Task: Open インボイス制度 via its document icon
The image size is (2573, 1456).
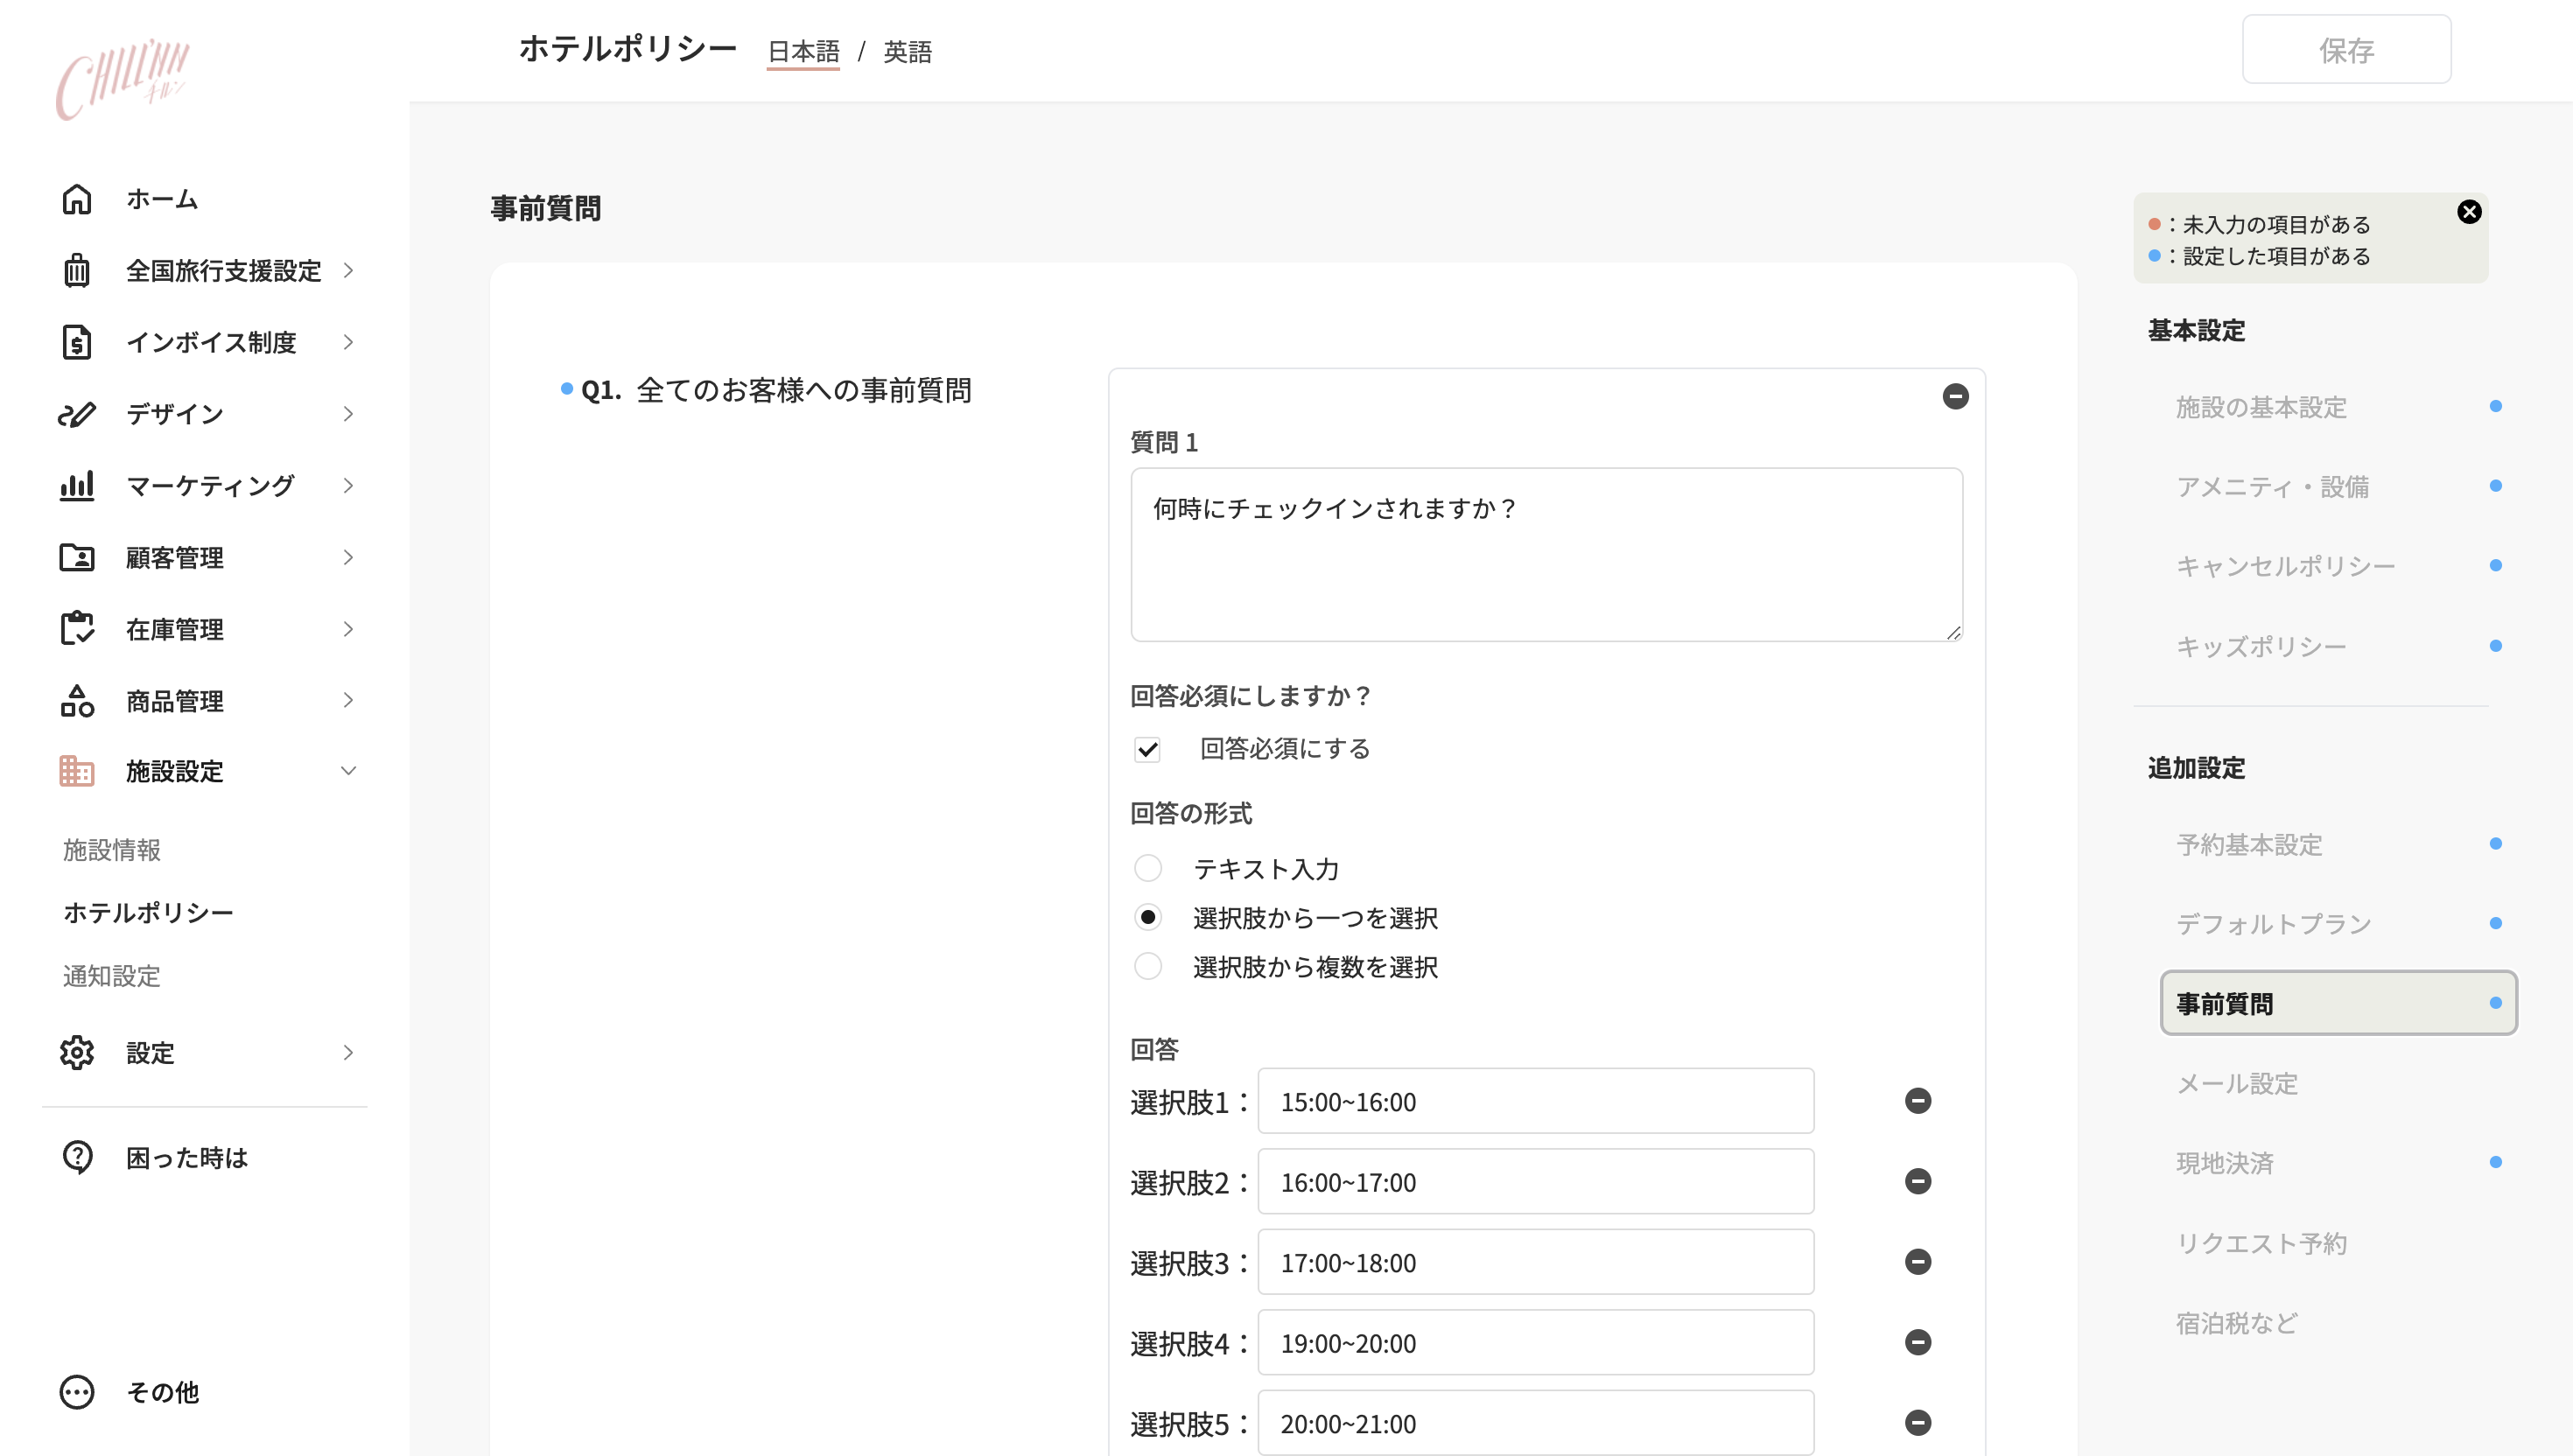Action: [x=77, y=342]
